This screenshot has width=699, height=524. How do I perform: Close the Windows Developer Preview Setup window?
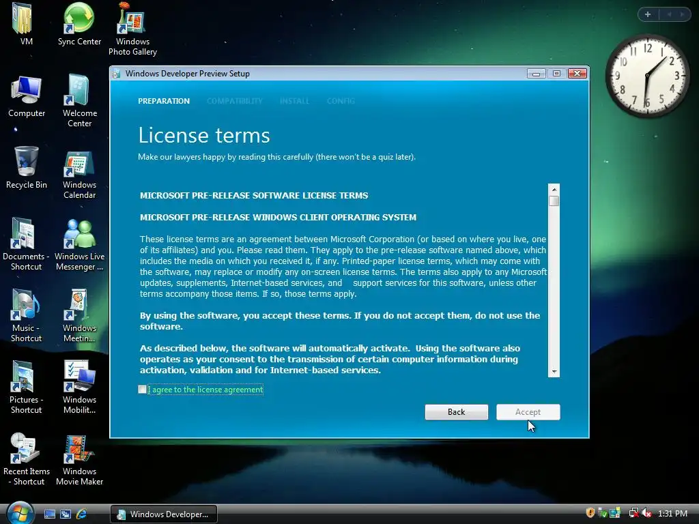tap(577, 74)
